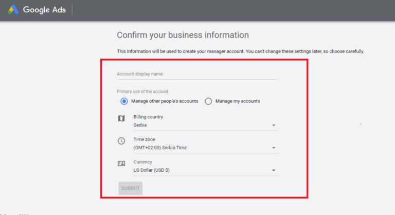Screen dimensions: 395x215
Task: Click the manager account notice text
Action: (240, 51)
